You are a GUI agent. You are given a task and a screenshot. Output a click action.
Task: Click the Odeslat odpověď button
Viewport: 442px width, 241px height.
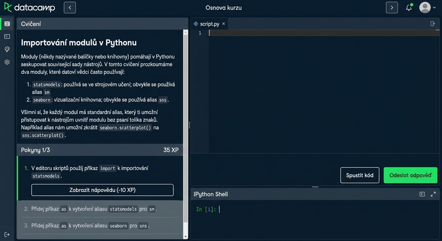410,175
